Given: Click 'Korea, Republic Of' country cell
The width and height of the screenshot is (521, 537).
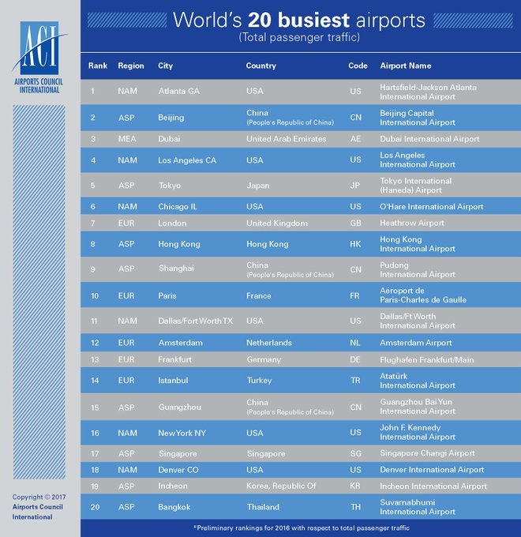Looking at the screenshot, I should (x=281, y=486).
